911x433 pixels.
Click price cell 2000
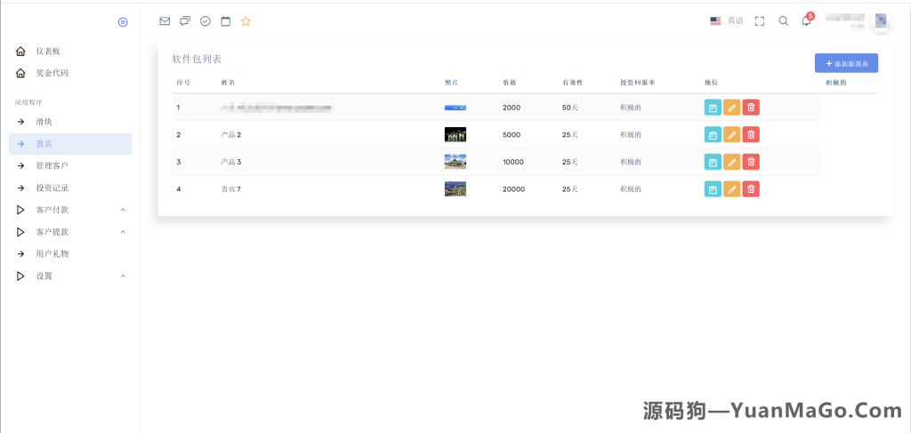[x=512, y=108]
